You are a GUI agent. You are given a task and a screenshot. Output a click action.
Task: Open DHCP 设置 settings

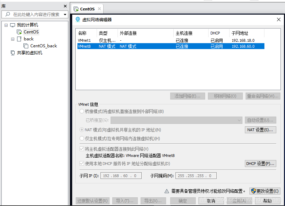pos(261,164)
